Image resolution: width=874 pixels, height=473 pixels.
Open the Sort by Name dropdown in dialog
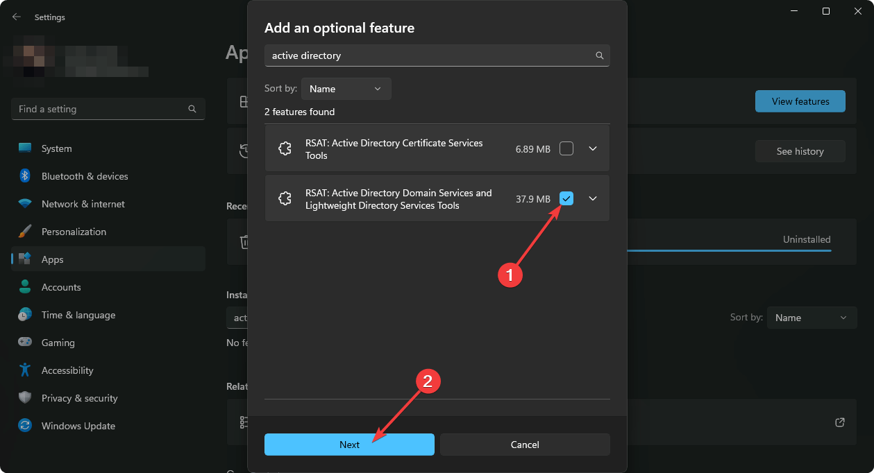coord(346,89)
